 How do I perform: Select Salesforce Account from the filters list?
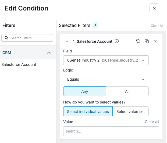coord(19,65)
